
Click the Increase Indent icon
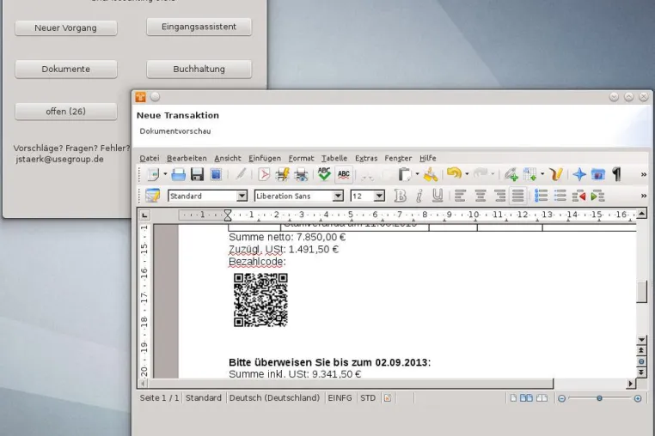(597, 196)
